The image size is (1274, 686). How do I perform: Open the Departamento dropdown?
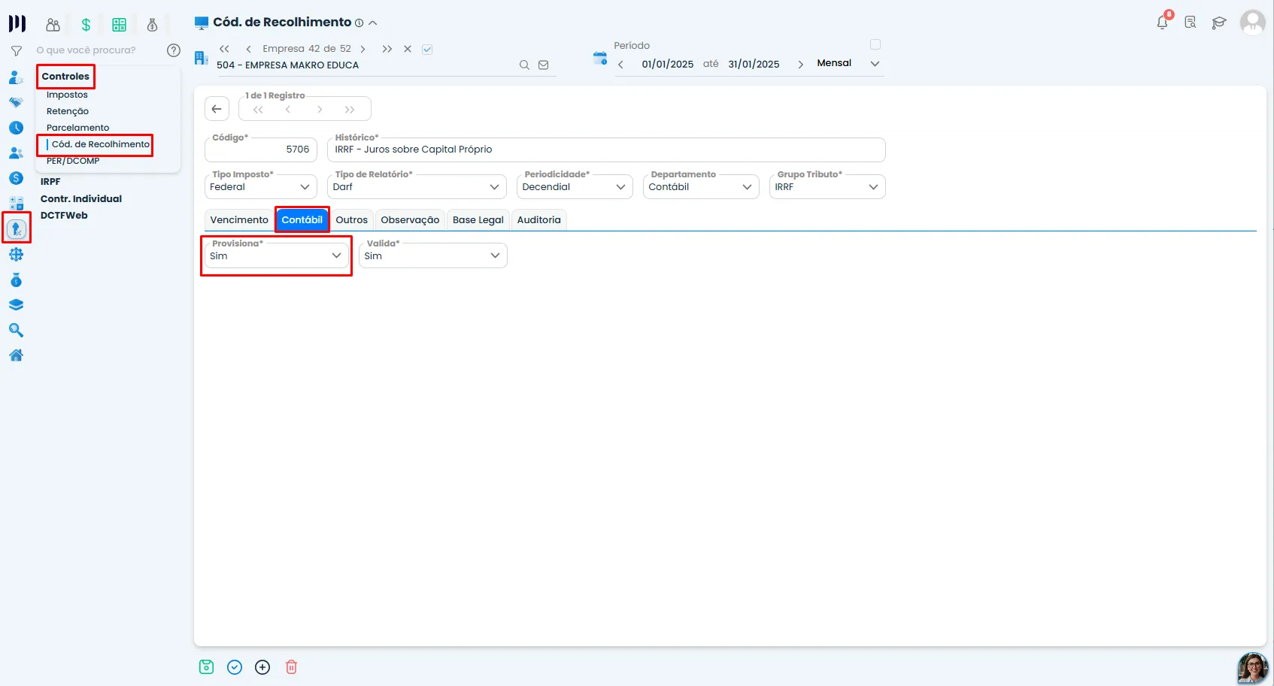[x=702, y=187]
